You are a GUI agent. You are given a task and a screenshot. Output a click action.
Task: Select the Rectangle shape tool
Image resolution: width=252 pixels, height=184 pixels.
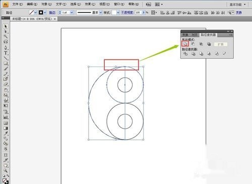[x=6, y=64]
